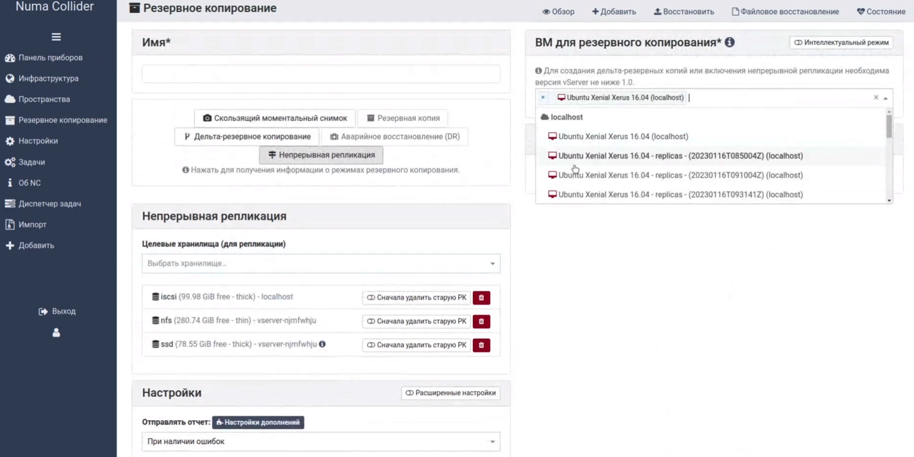Open the При наличии ошибок report dropdown
The width and height of the screenshot is (914, 457).
[x=321, y=442]
